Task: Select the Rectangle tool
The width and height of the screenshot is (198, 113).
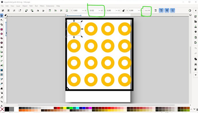Action: [2, 29]
